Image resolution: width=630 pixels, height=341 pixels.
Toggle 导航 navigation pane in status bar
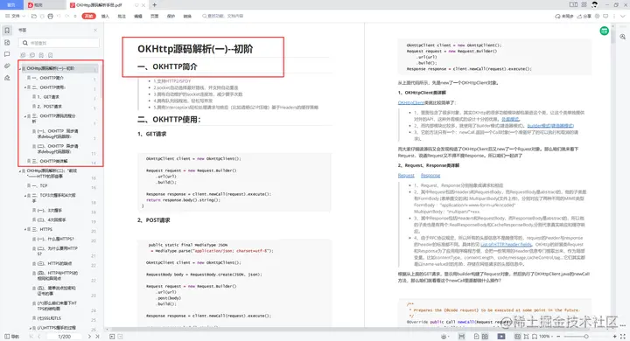[x=11, y=337]
